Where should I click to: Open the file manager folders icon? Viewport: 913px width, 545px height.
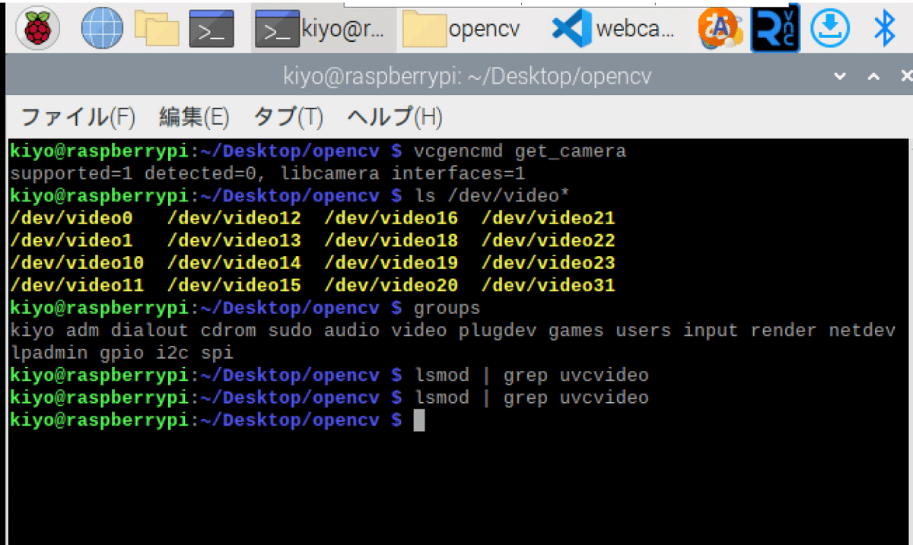click(x=157, y=29)
